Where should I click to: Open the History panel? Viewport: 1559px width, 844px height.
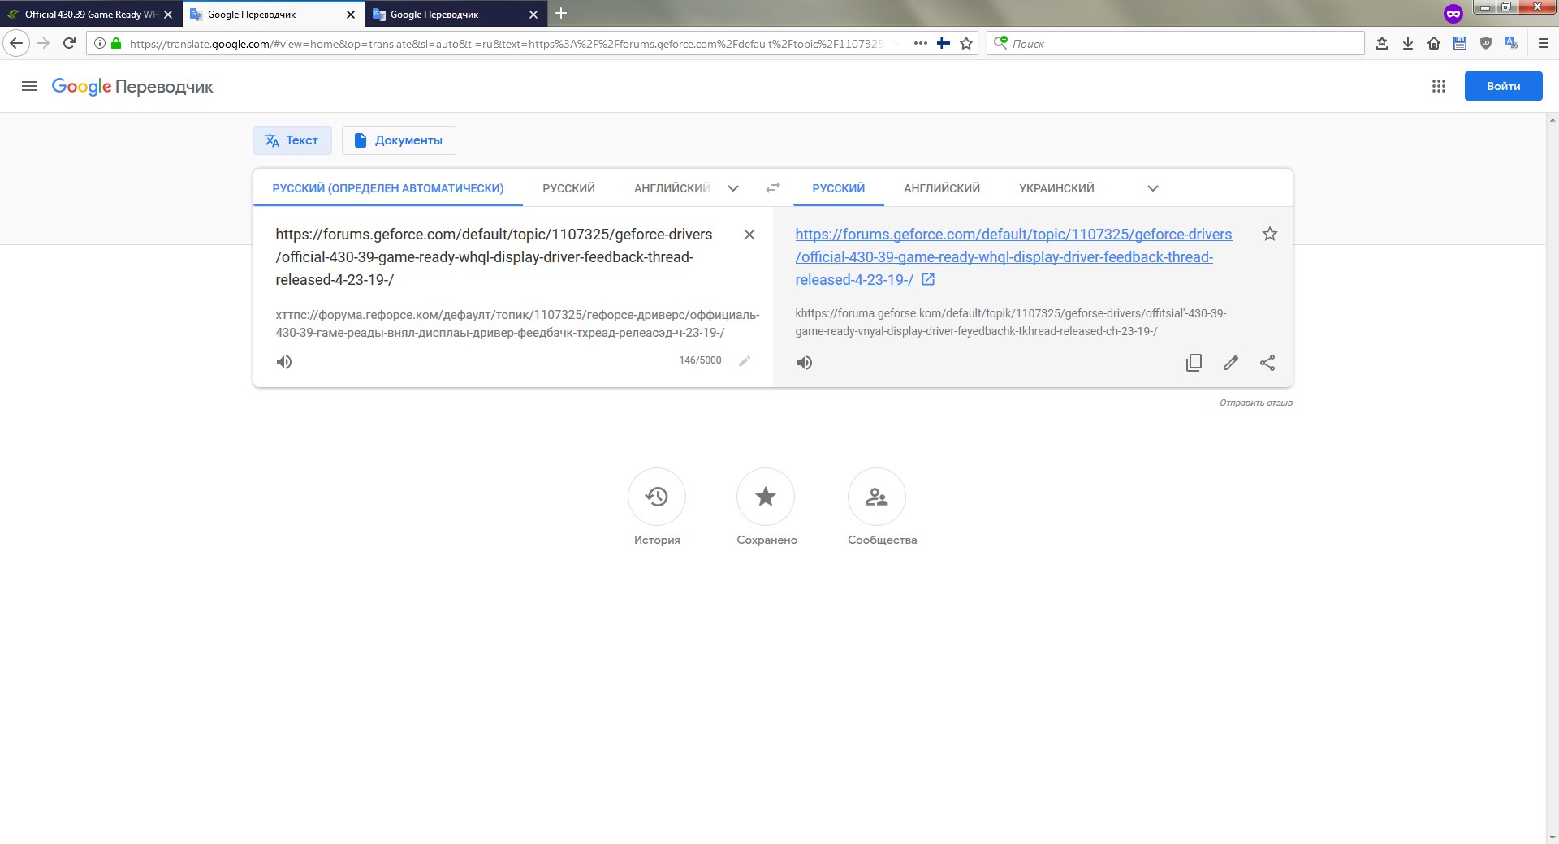pos(657,496)
